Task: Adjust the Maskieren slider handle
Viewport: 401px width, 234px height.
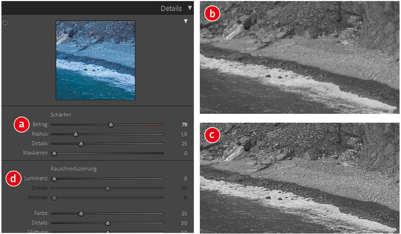Action: tap(54, 153)
